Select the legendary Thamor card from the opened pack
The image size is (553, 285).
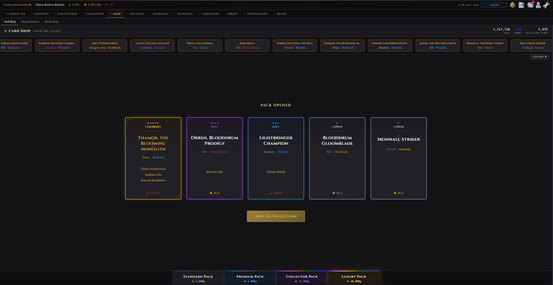coord(153,158)
